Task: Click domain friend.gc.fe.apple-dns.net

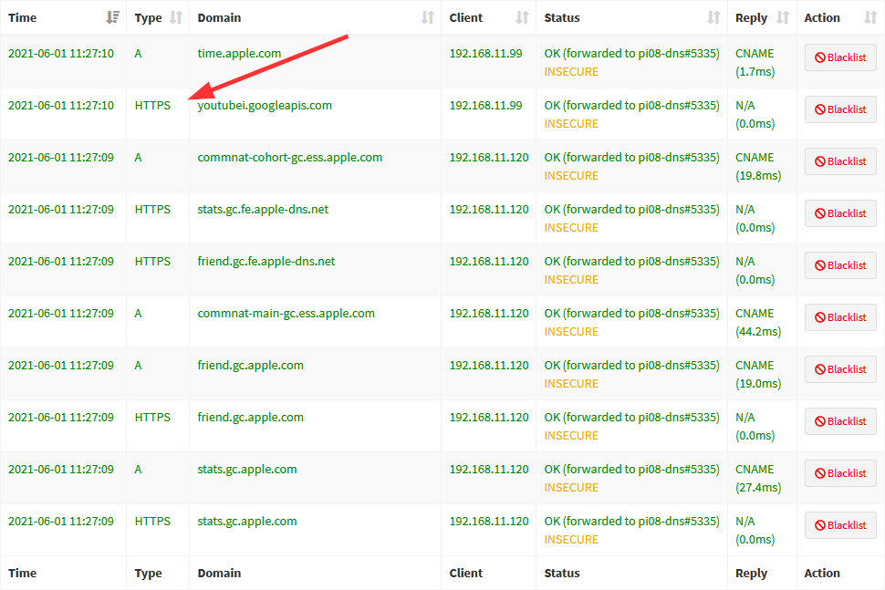Action: [x=266, y=261]
